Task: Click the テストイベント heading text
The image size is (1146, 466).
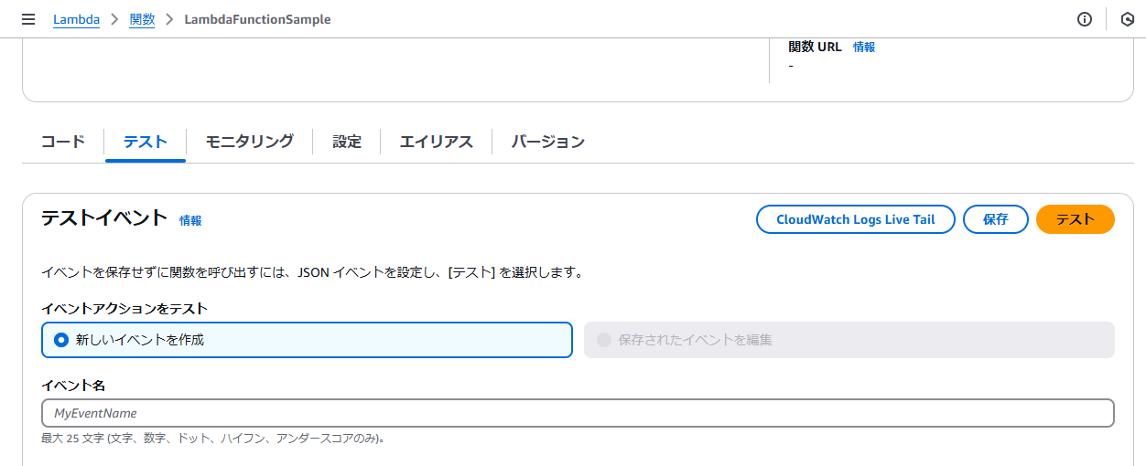Action: click(104, 217)
